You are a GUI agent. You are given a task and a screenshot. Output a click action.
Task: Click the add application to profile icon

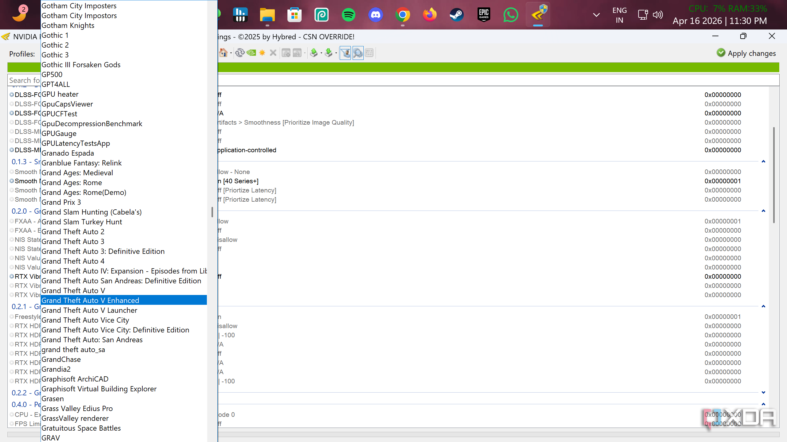[x=286, y=53]
